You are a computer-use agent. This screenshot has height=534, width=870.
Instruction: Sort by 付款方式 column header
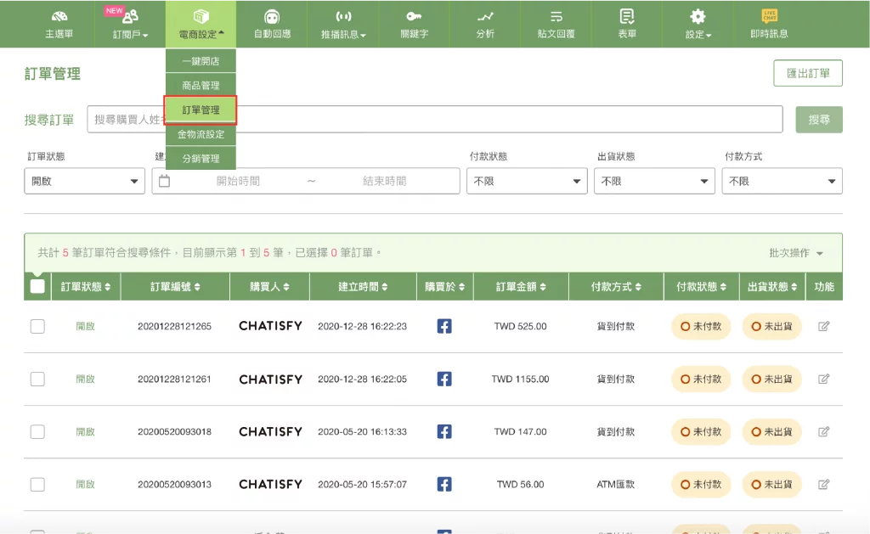click(x=616, y=287)
